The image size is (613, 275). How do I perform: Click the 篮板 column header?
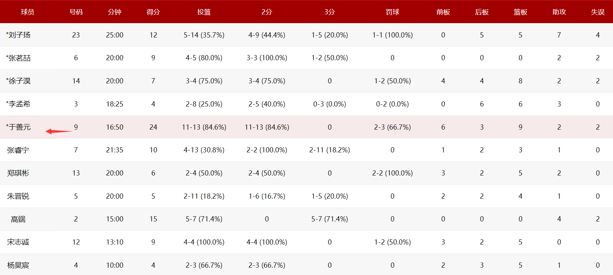coord(520,12)
